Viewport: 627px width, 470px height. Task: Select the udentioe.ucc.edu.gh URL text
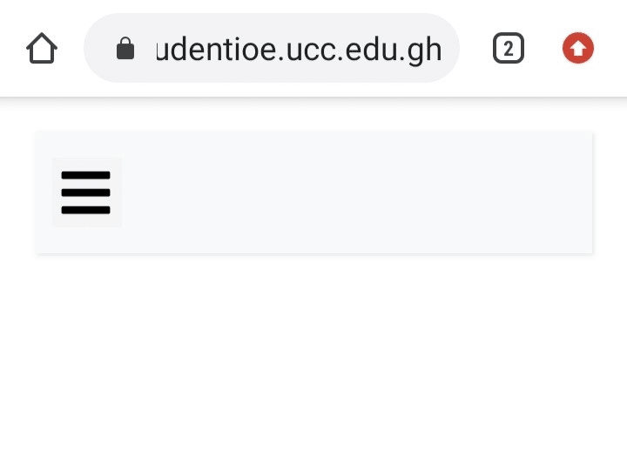tap(299, 50)
